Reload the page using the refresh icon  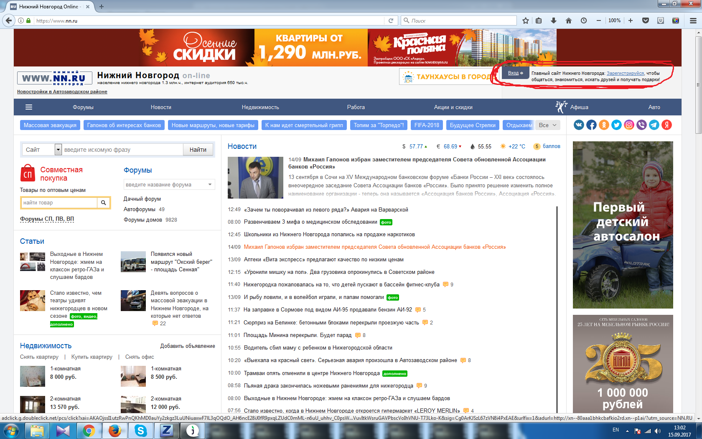coord(391,20)
